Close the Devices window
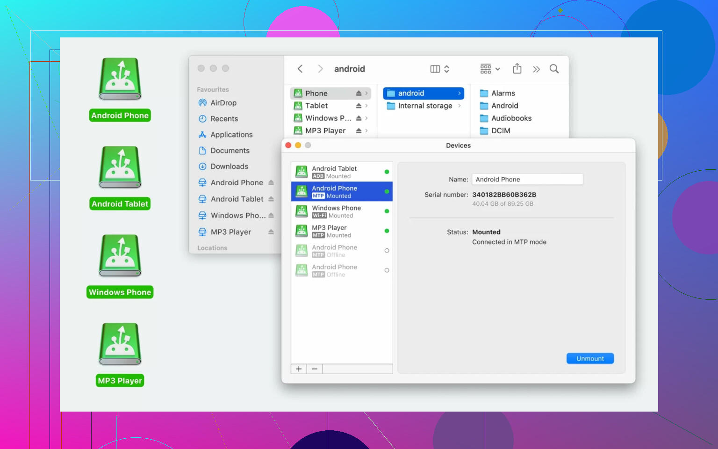718x449 pixels. click(x=288, y=145)
